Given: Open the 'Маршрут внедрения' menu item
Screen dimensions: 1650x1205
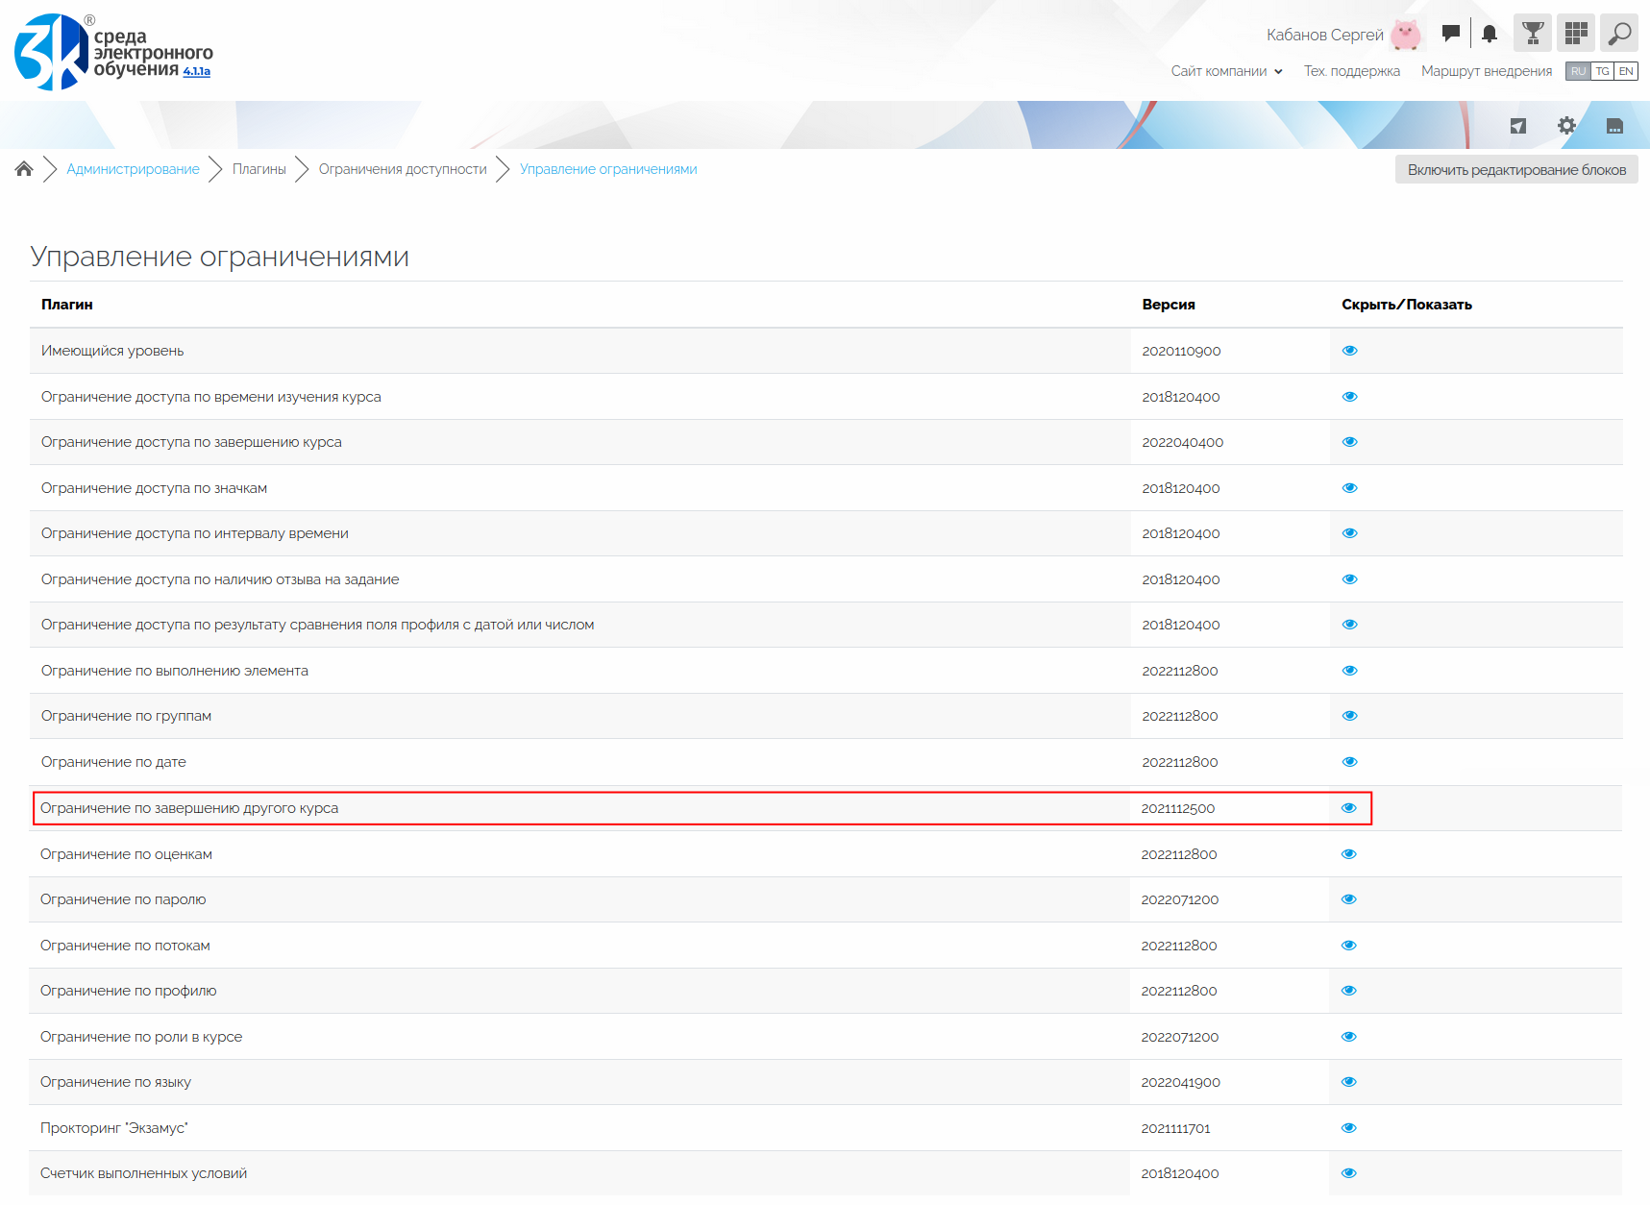Looking at the screenshot, I should 1486,71.
